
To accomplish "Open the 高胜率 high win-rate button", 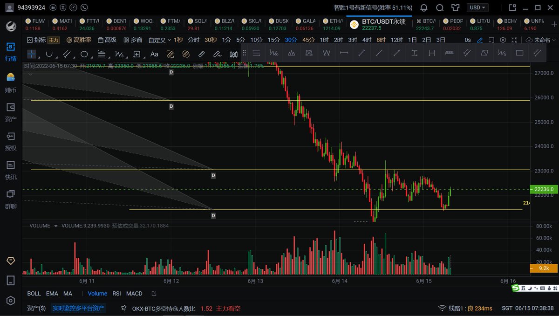I will tap(78, 40).
